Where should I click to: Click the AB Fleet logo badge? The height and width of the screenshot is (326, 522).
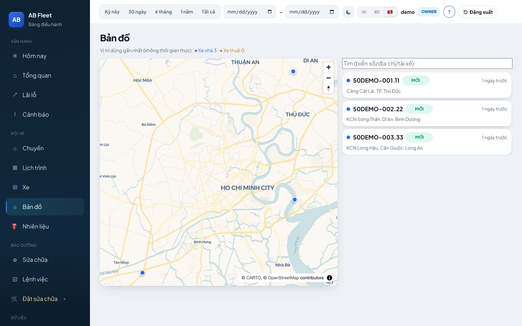click(16, 20)
